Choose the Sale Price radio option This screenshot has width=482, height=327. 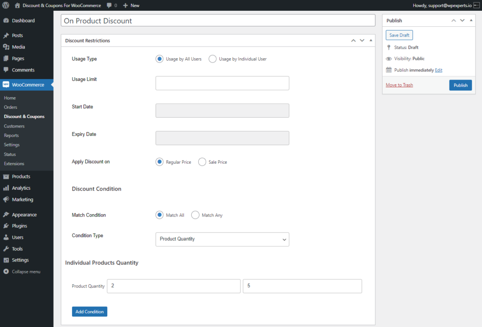click(x=202, y=162)
